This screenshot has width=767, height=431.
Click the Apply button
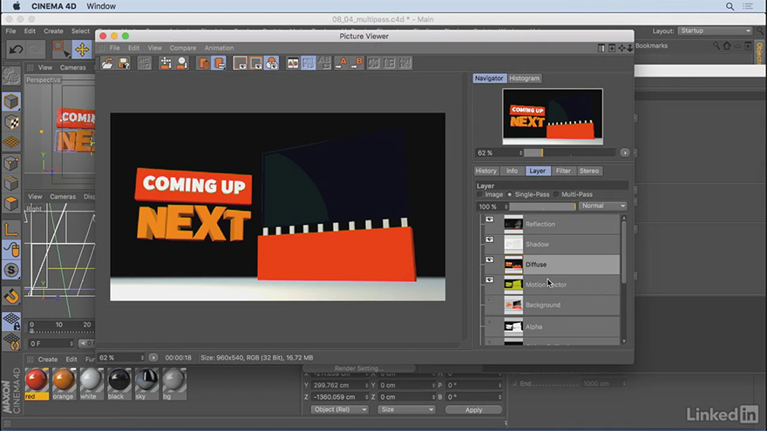(473, 409)
